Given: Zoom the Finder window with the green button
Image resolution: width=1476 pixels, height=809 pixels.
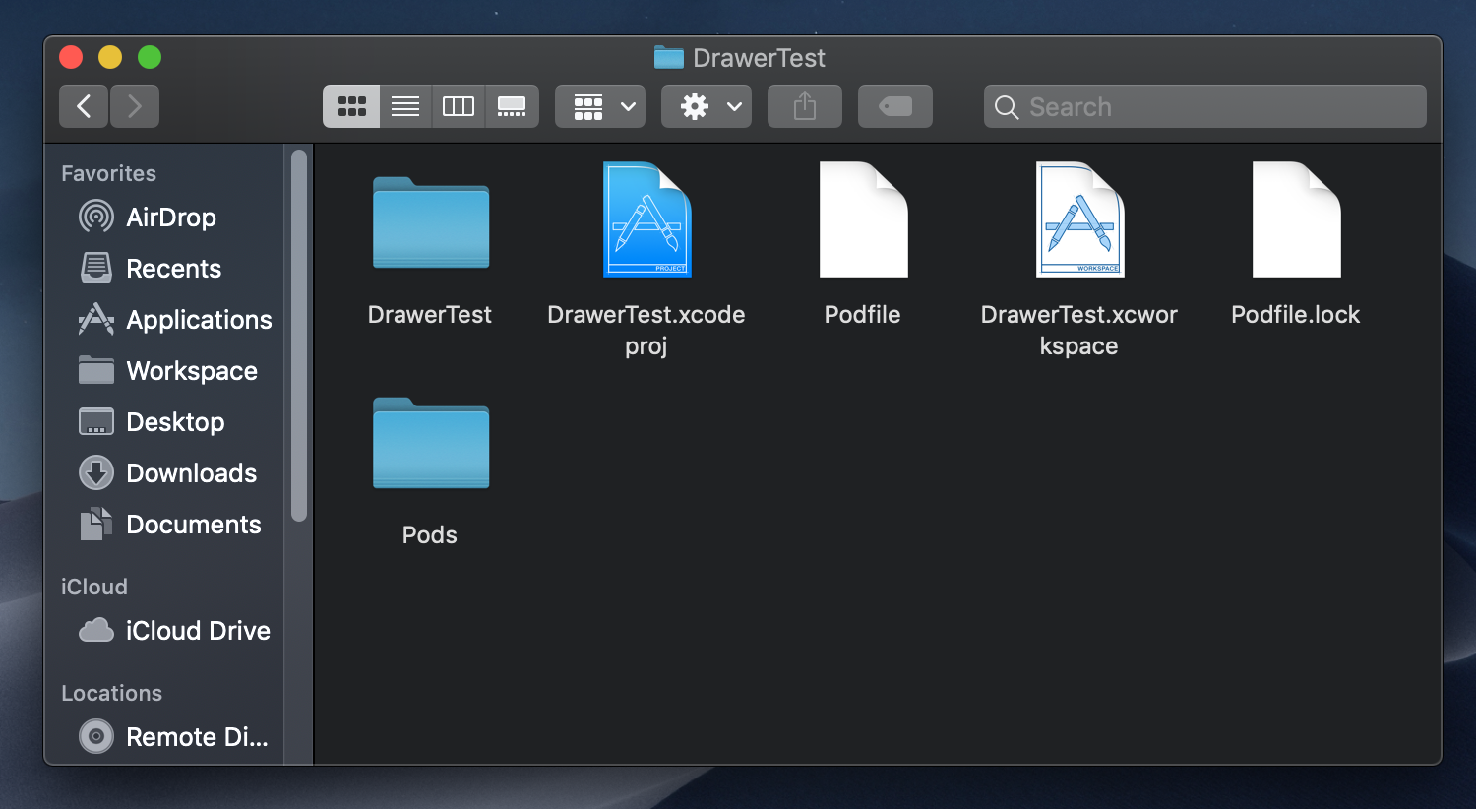Looking at the screenshot, I should pyautogui.click(x=150, y=57).
